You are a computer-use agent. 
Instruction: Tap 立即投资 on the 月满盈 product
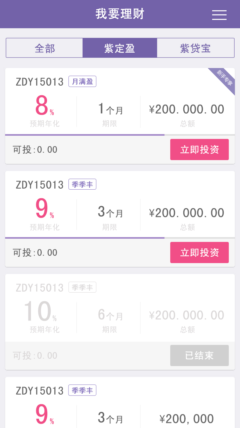[199, 150]
